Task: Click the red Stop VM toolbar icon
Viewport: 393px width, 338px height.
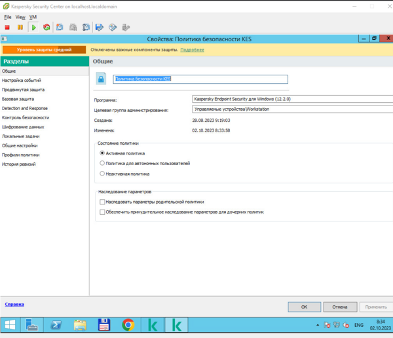Action: (x=7, y=27)
